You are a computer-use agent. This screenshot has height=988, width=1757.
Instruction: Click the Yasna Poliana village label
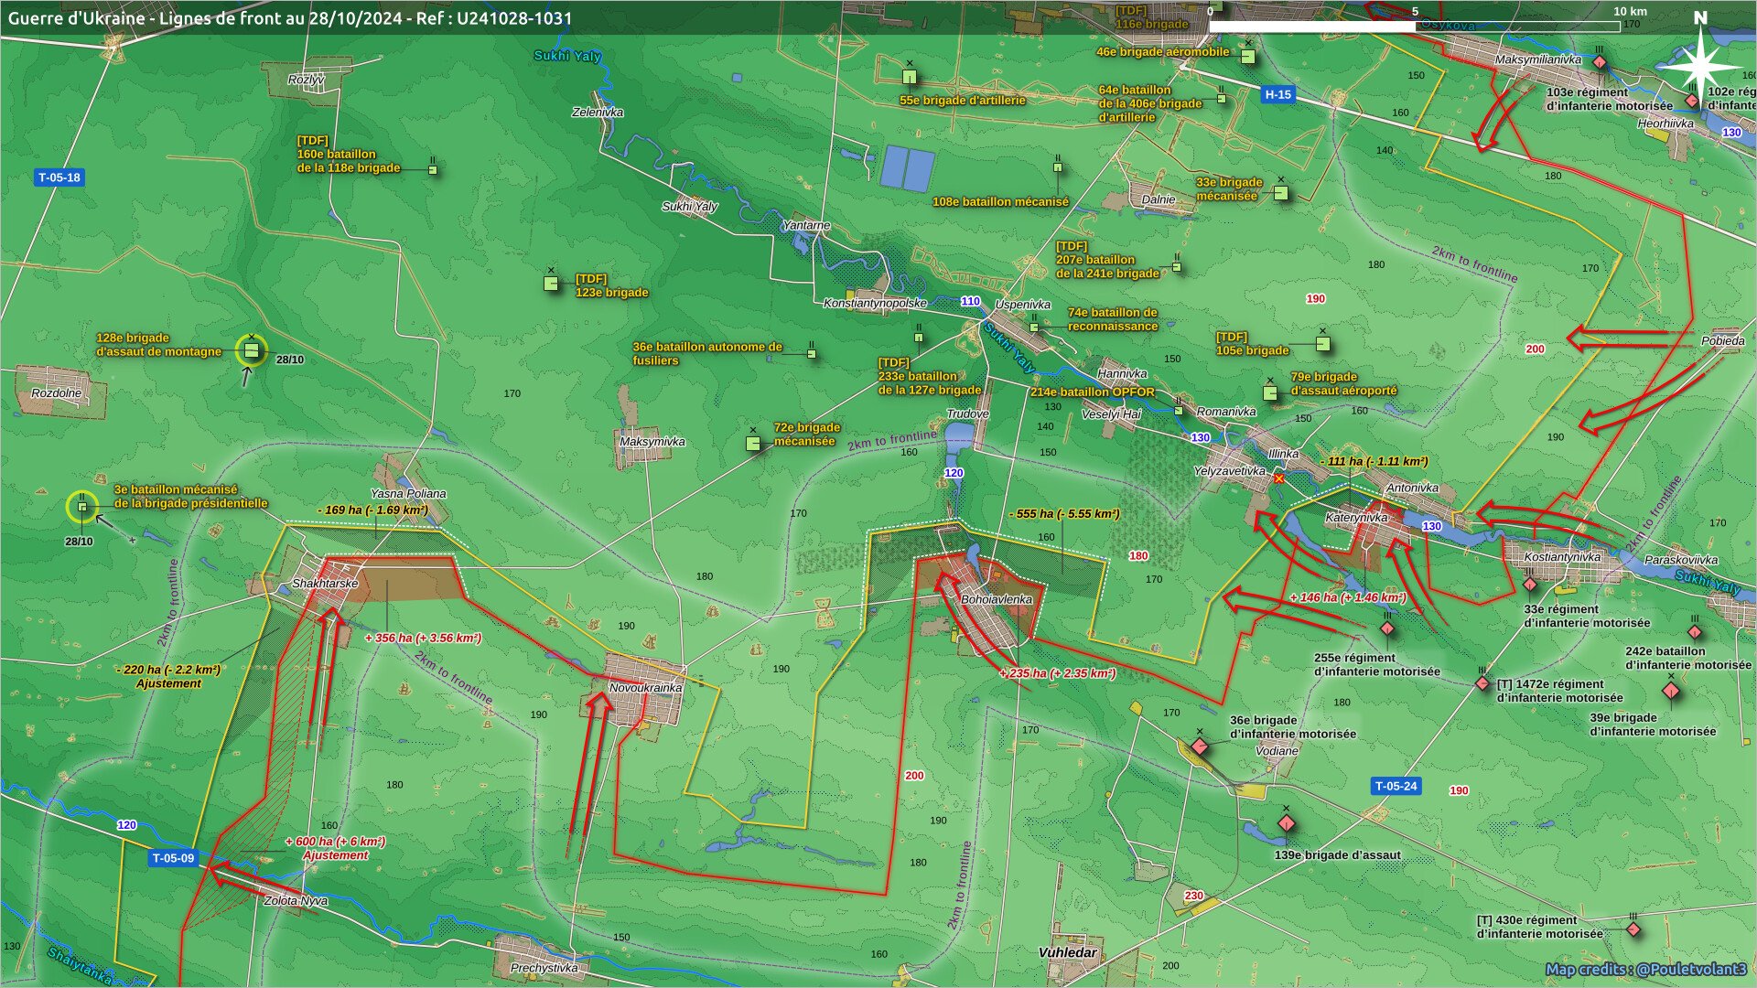pyautogui.click(x=408, y=494)
